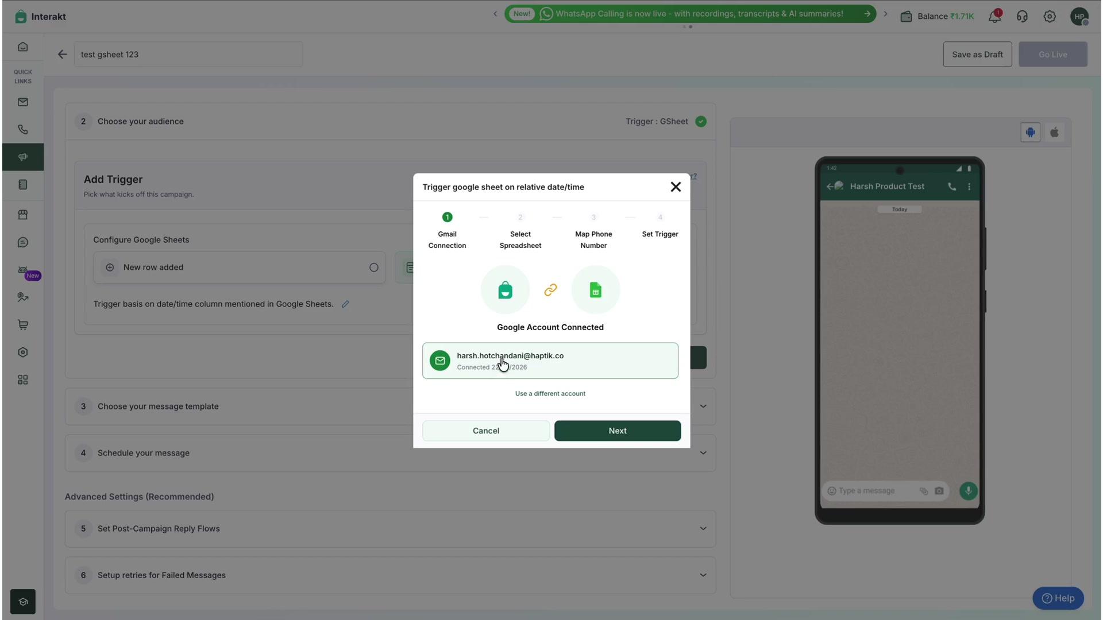Open the Help button
The width and height of the screenshot is (1103, 620).
click(1058, 598)
